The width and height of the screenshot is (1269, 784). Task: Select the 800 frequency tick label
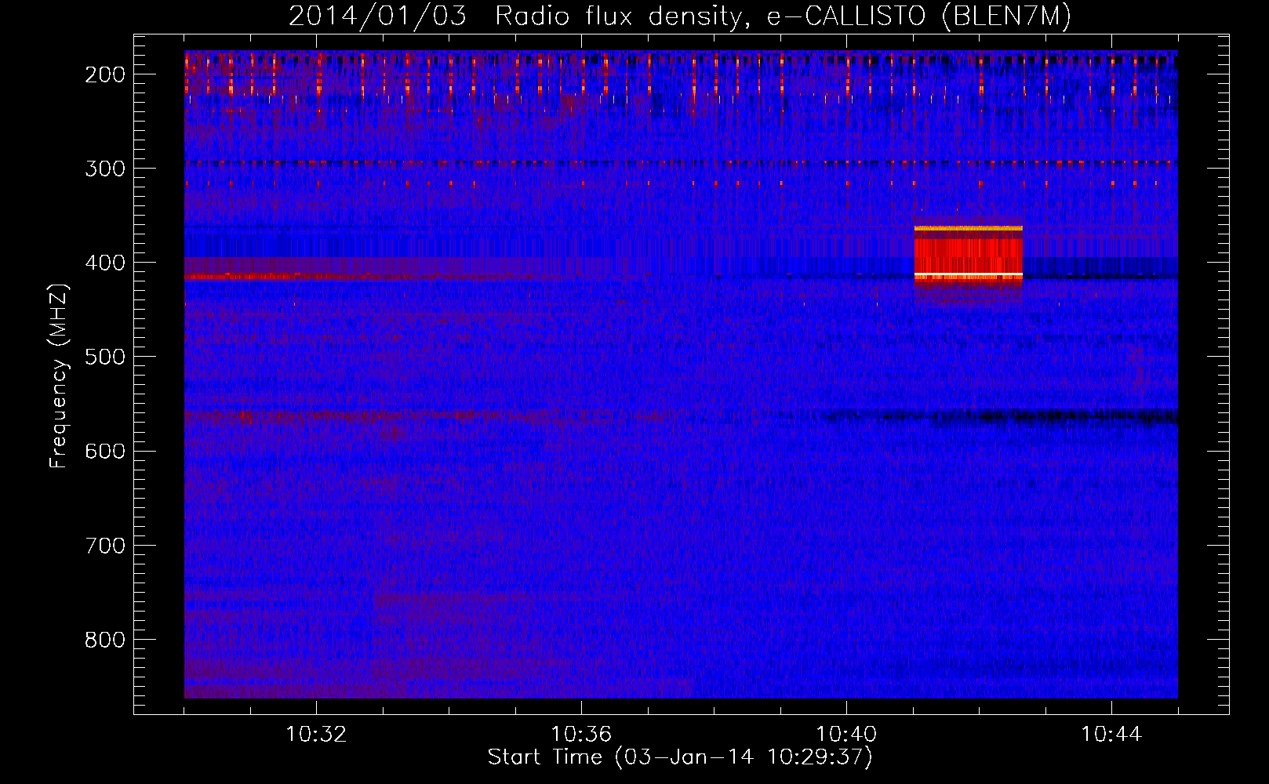click(105, 640)
